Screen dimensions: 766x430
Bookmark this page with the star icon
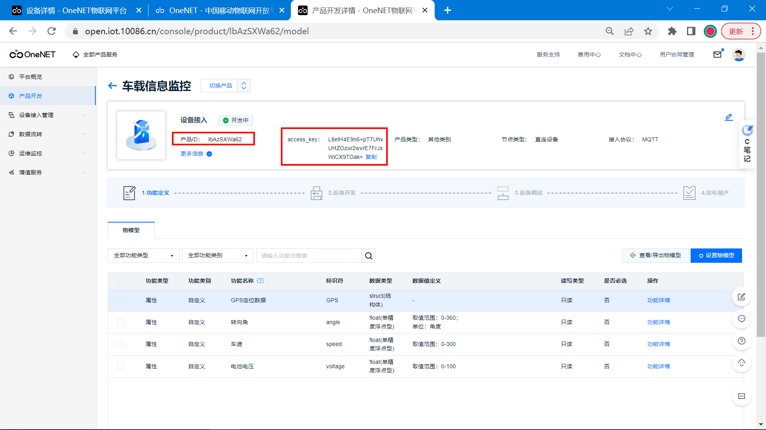pyautogui.click(x=648, y=31)
